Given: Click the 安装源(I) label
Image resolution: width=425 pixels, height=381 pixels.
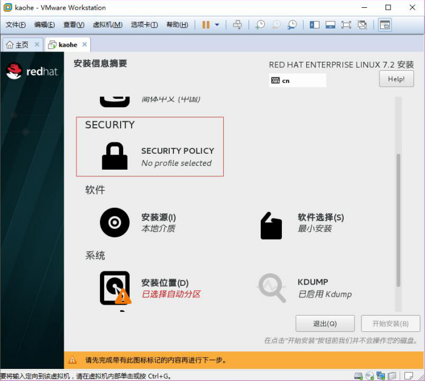Looking at the screenshot, I should point(159,217).
